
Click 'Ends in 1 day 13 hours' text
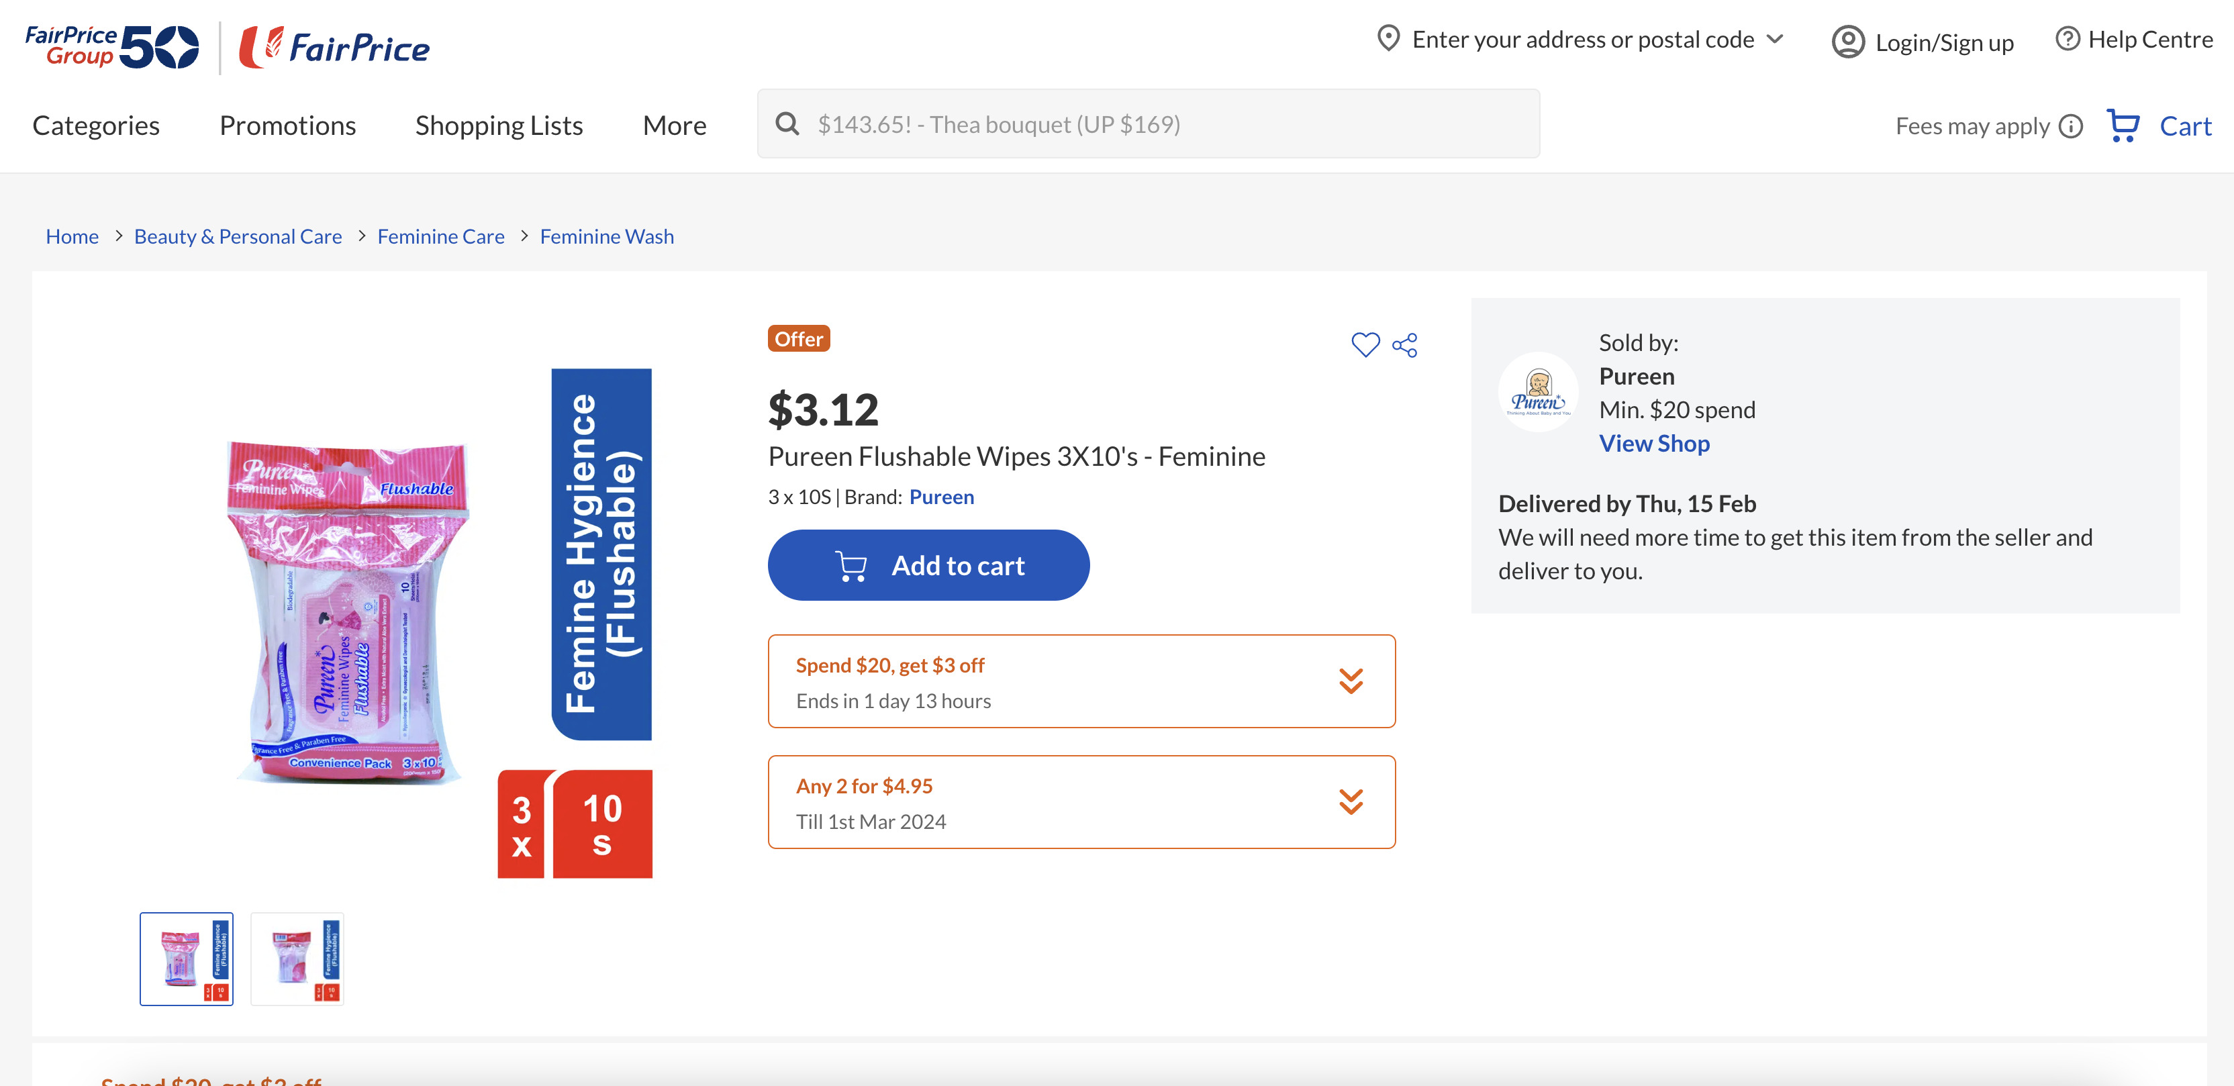(x=893, y=700)
